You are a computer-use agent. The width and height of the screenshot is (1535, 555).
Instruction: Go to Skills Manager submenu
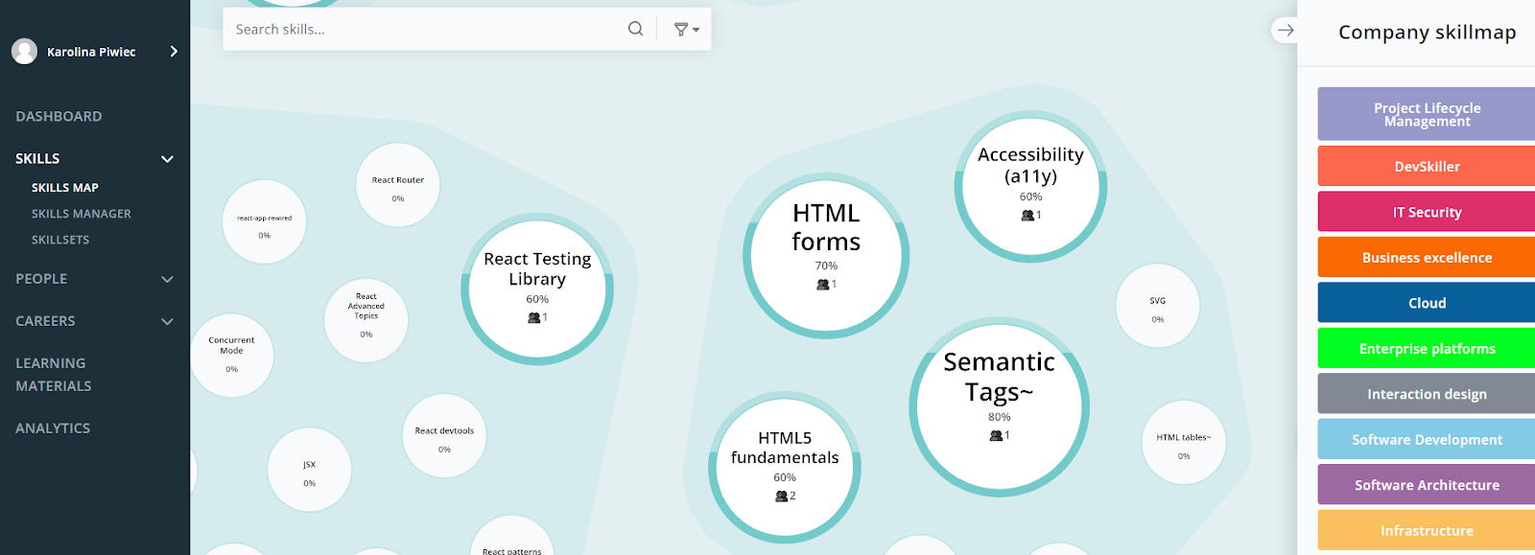click(82, 214)
